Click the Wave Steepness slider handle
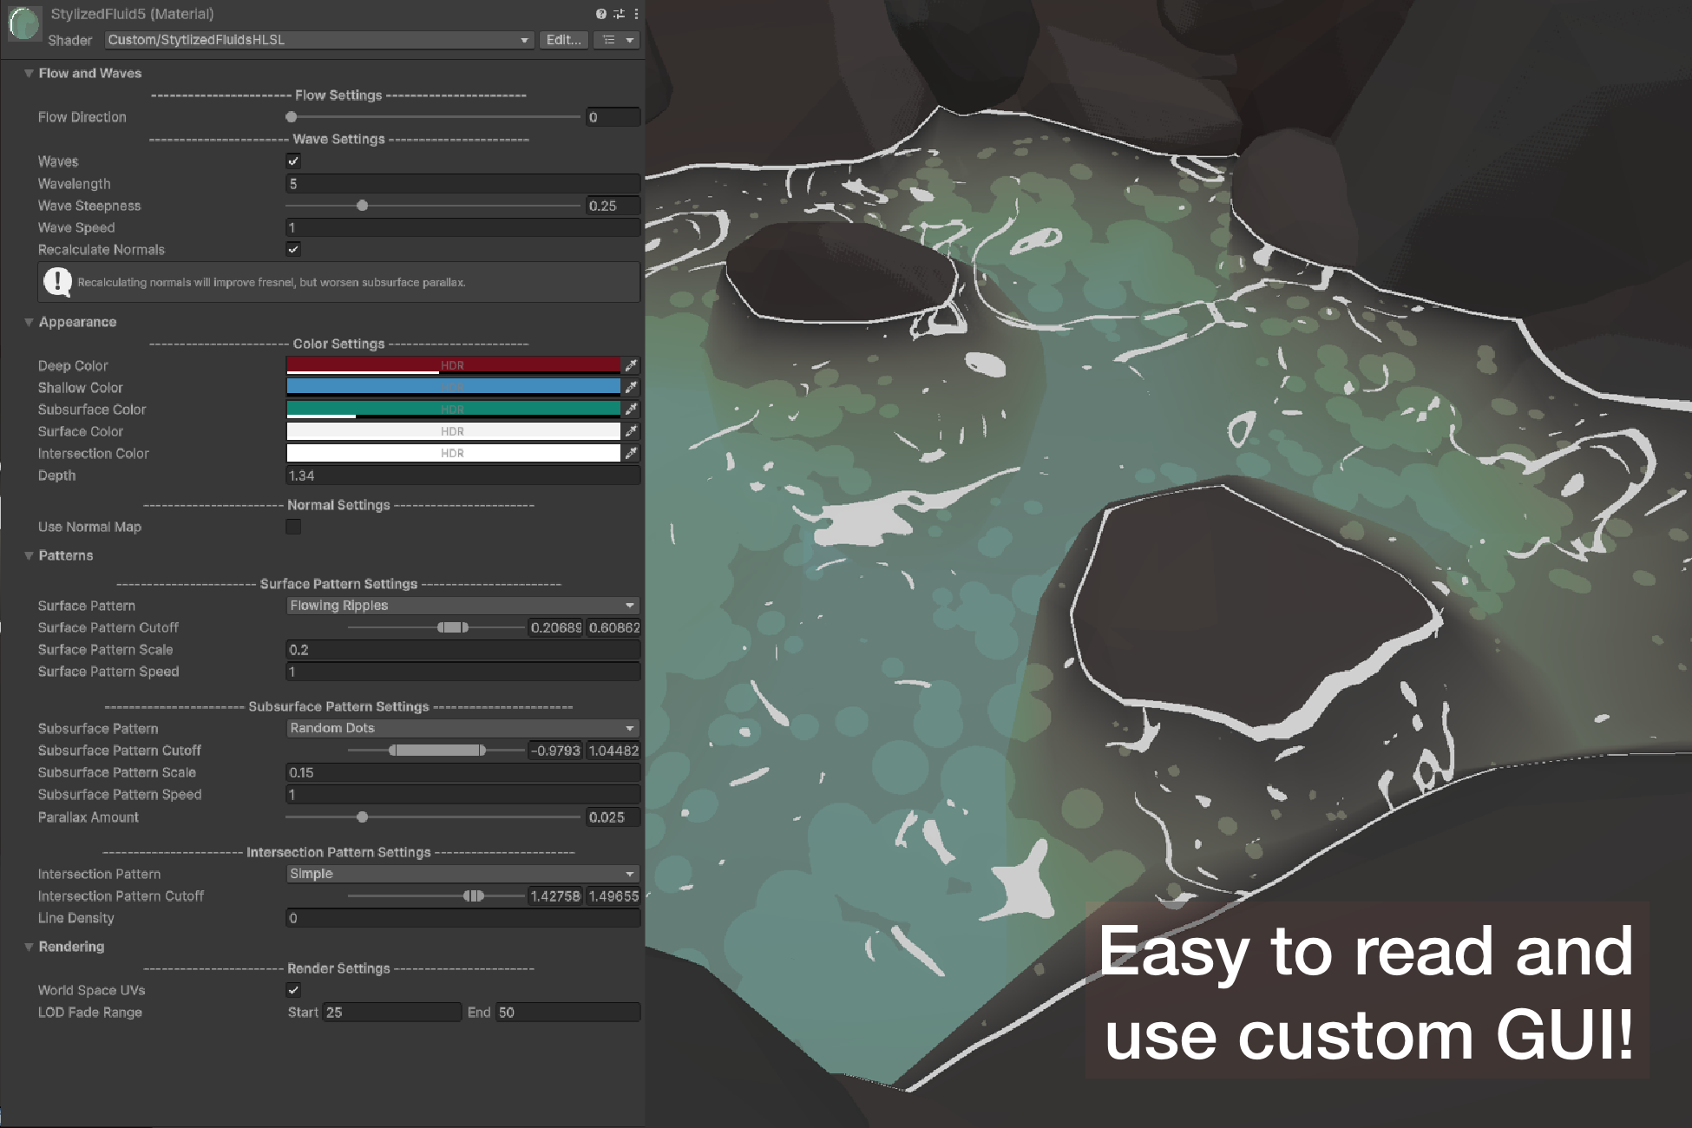This screenshot has width=1692, height=1128. (x=363, y=206)
